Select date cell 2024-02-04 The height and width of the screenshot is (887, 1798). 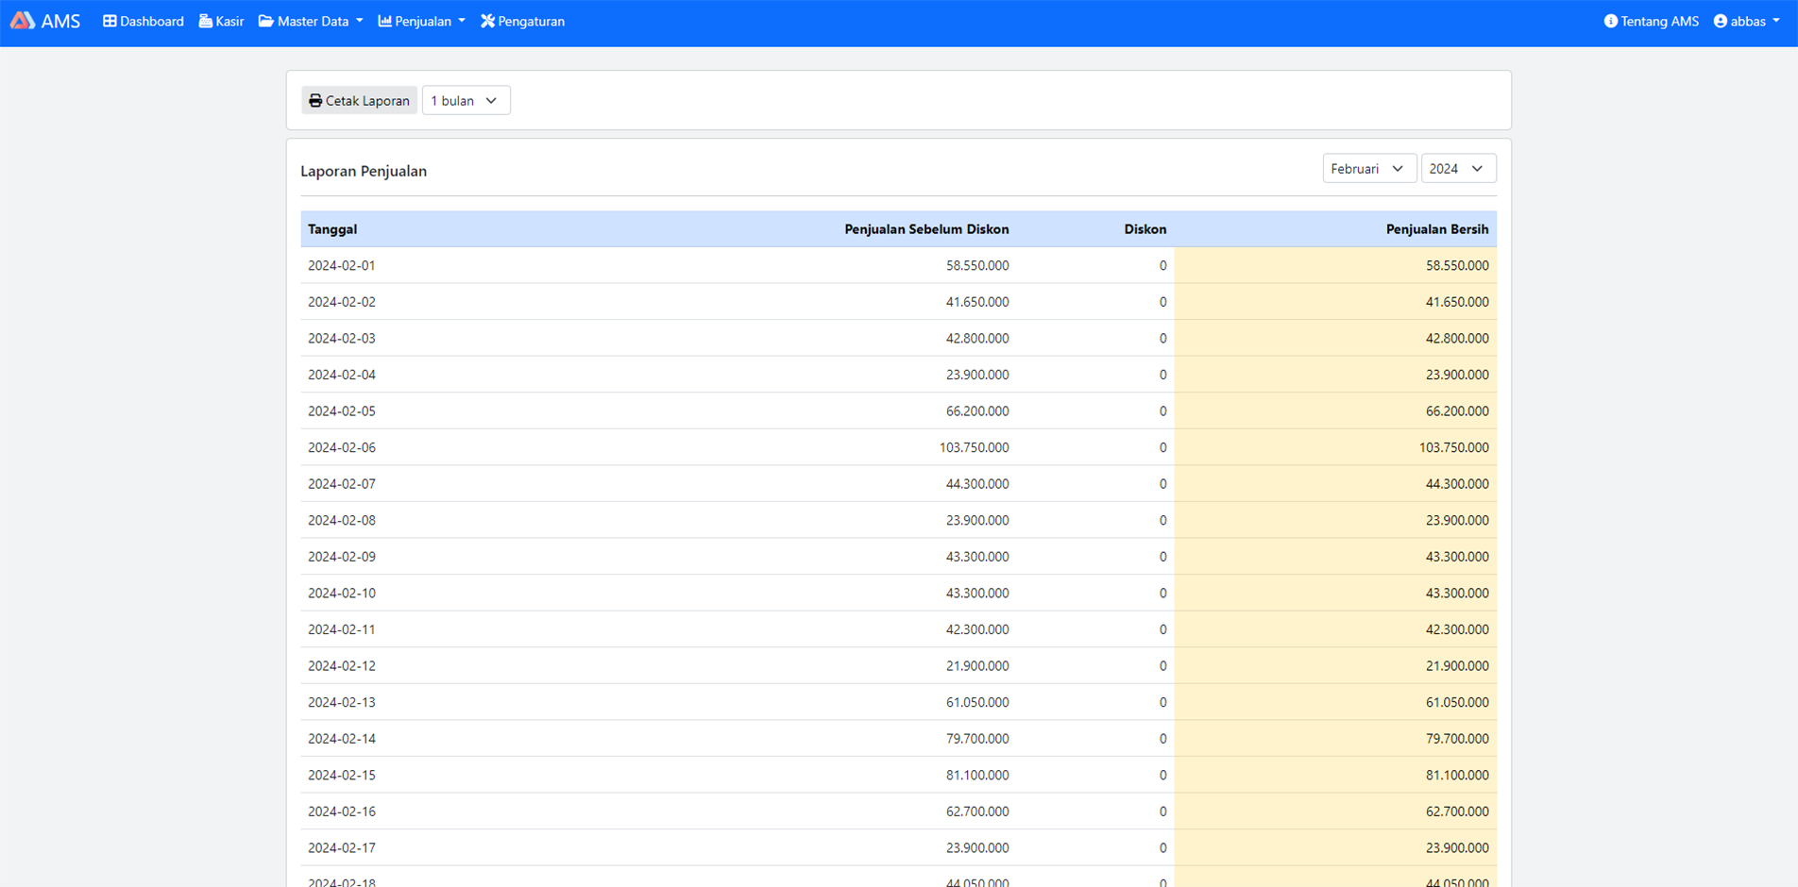click(342, 375)
